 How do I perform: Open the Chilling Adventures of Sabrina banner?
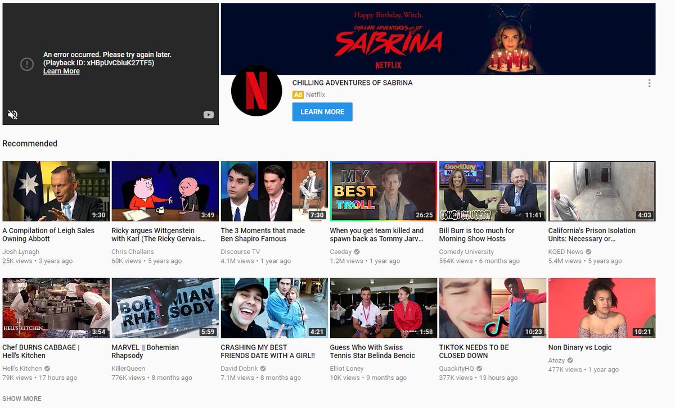coord(438,39)
